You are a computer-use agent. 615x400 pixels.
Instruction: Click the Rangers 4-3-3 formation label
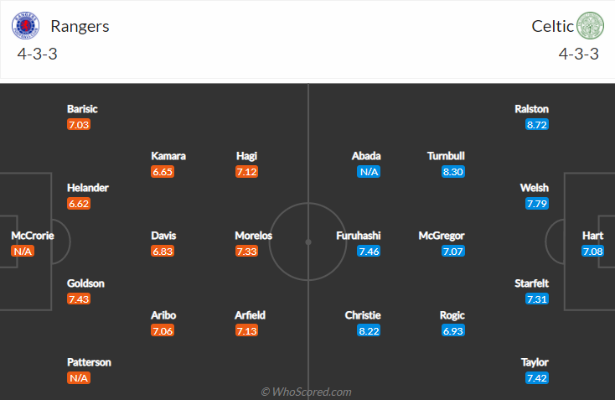click(37, 54)
